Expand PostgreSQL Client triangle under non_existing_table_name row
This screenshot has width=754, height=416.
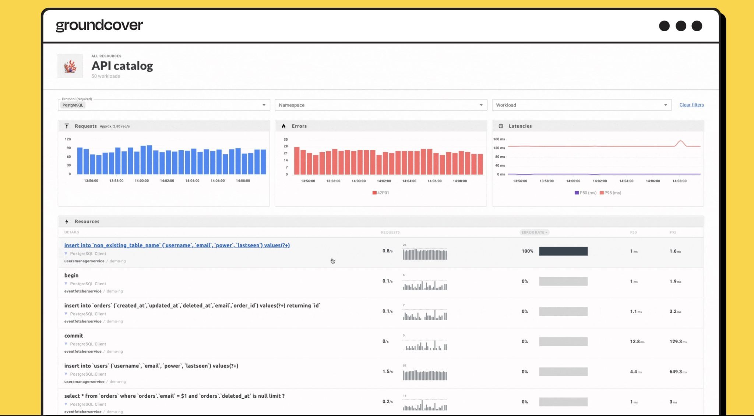(66, 254)
